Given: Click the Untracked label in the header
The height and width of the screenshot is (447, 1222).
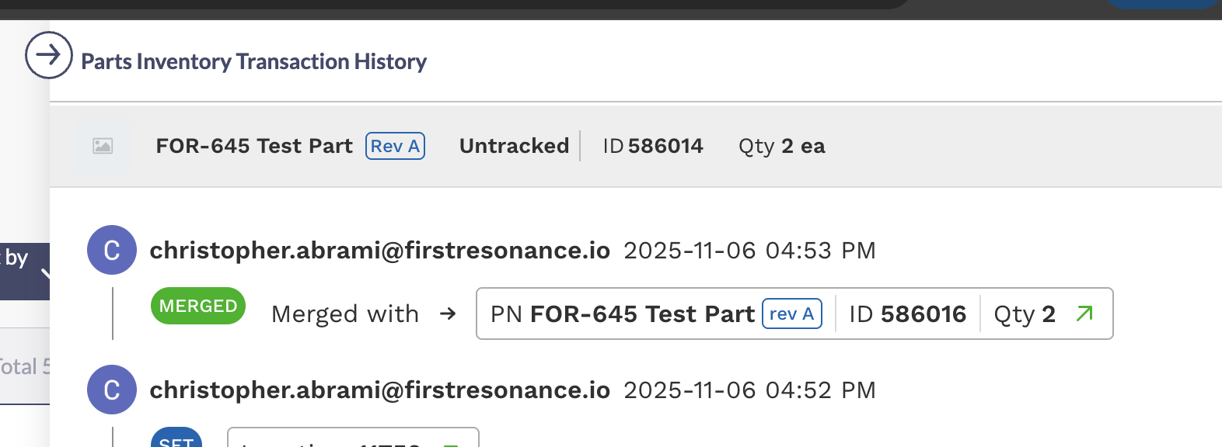Looking at the screenshot, I should click(x=514, y=146).
